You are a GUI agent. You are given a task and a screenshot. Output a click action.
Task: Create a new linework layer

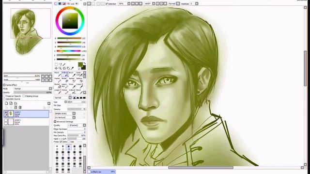pos(11,103)
